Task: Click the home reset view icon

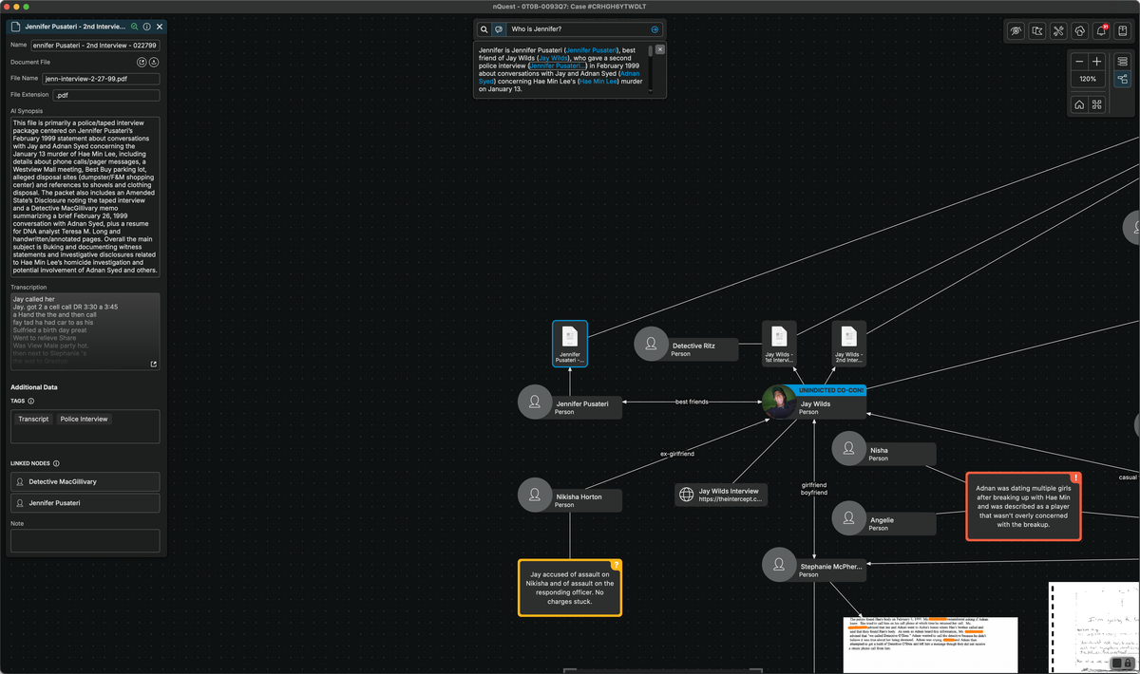Action: (1079, 104)
